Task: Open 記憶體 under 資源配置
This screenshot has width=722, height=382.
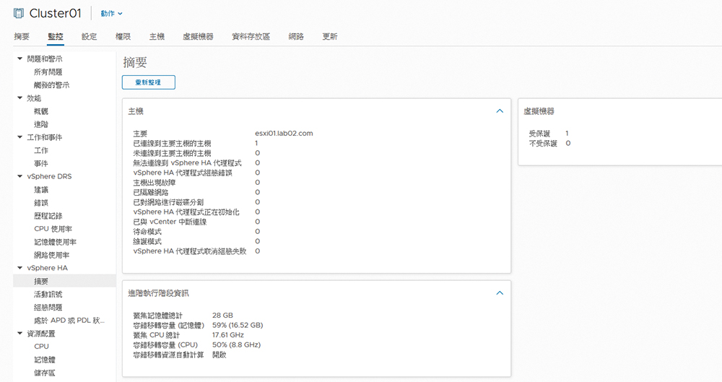Action: tap(45, 360)
